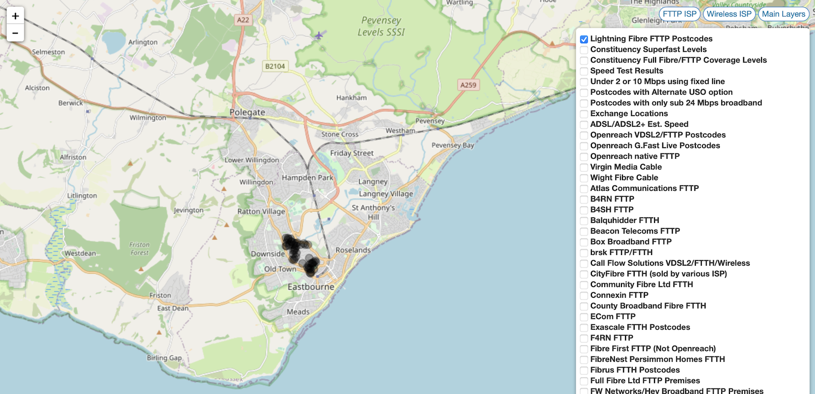Click the black FTTP postcode cluster near Downside
This screenshot has height=394, width=815.
point(292,246)
